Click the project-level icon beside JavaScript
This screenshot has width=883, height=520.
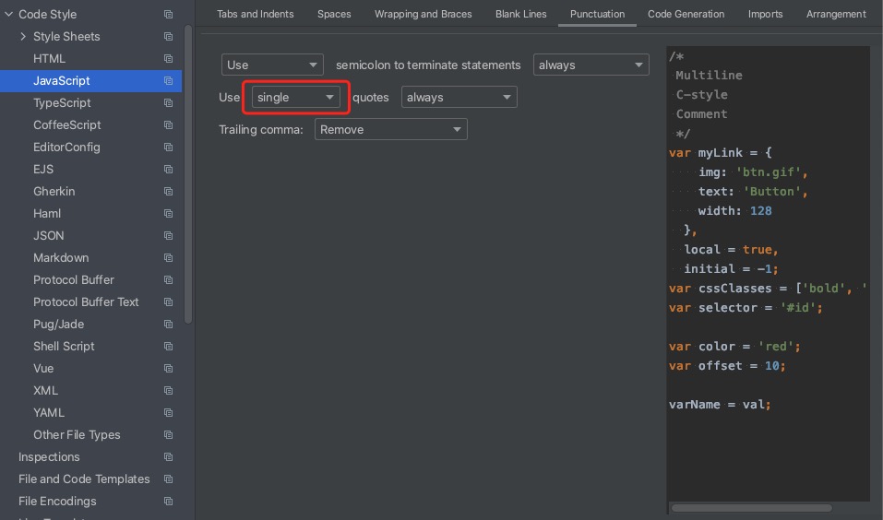click(x=168, y=80)
